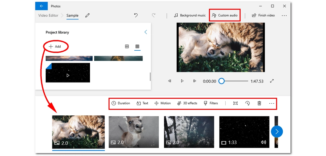Switch library to small grid view
The image size is (326, 156).
pos(137,46)
